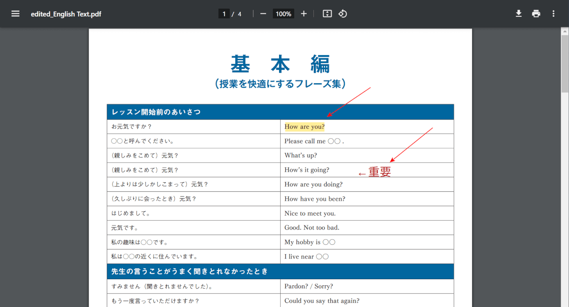Click the cell 'はじめまして。'
Viewport: 569px width, 307px height.
click(193, 213)
